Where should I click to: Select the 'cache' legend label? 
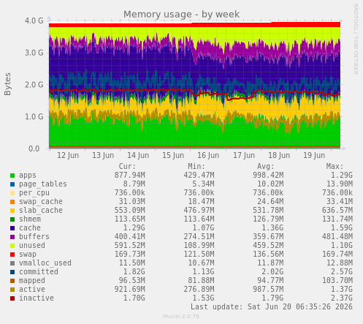point(30,228)
